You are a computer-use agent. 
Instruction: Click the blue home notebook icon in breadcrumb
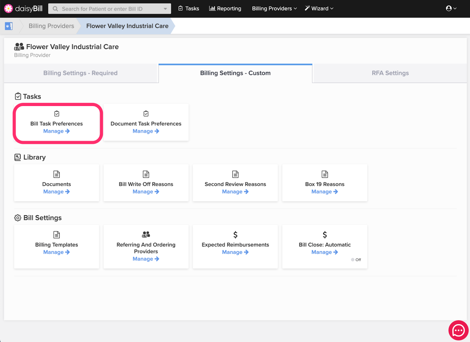pos(9,26)
